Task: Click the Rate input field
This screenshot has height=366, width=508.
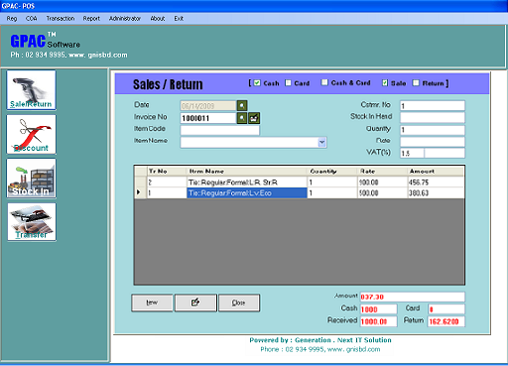Action: tap(433, 142)
